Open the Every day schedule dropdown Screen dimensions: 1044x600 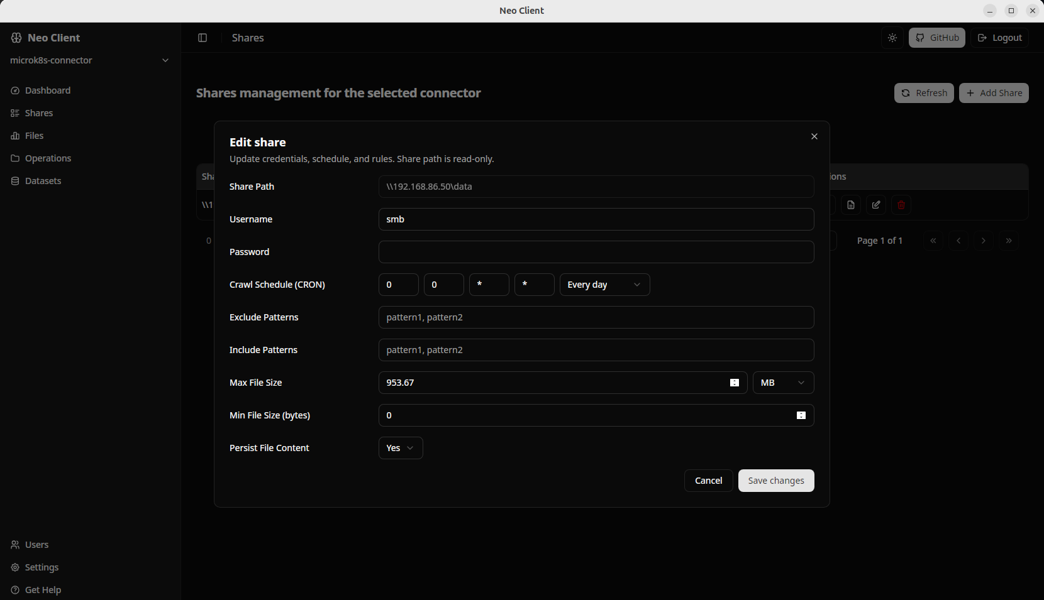[603, 284]
